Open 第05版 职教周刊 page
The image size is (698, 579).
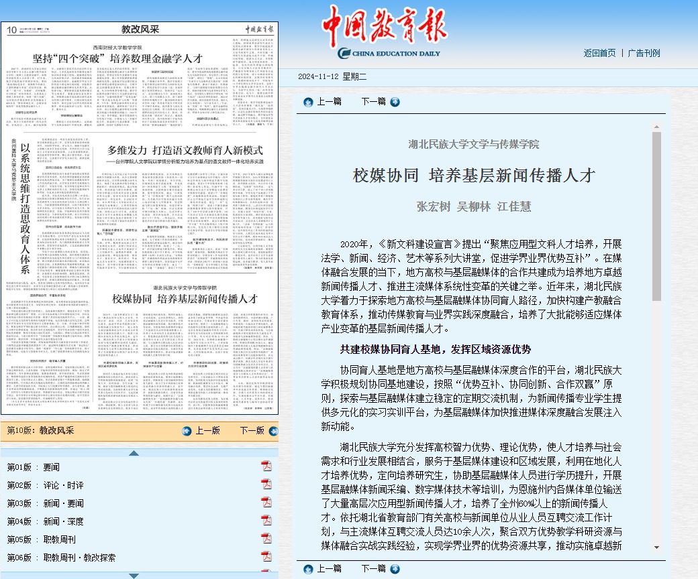(x=42, y=539)
